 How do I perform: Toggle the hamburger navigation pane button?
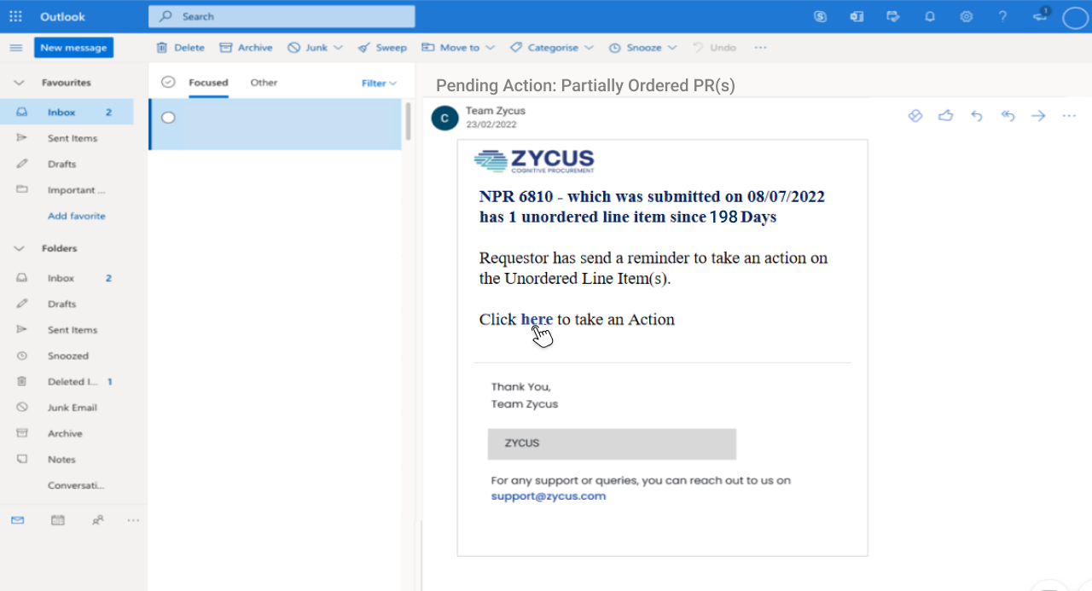tap(15, 48)
